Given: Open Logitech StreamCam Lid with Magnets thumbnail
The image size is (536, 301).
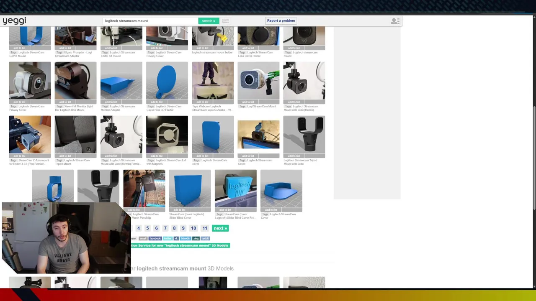Looking at the screenshot, I should coord(167,135).
